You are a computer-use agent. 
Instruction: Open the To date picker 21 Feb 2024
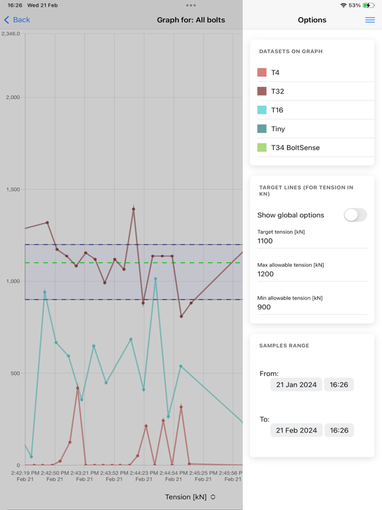coord(296,430)
